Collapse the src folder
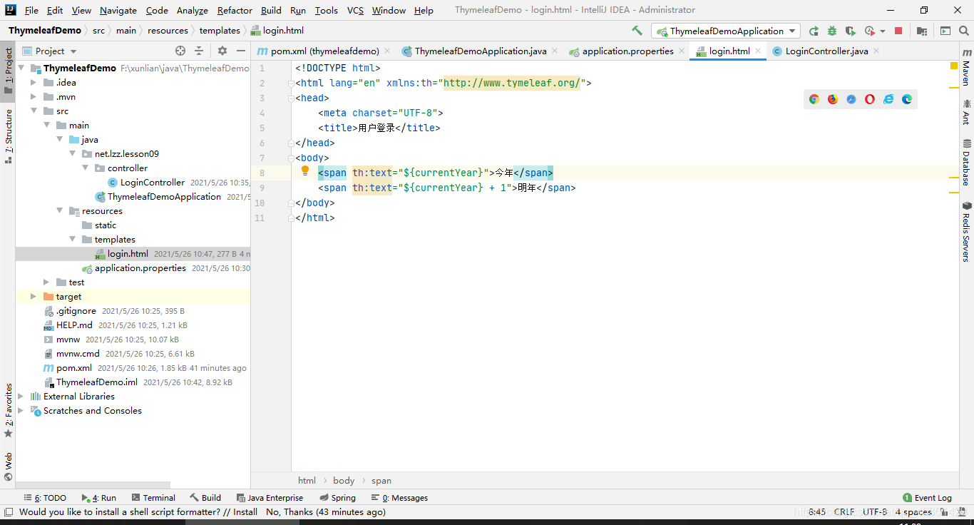This screenshot has width=974, height=525. [34, 111]
